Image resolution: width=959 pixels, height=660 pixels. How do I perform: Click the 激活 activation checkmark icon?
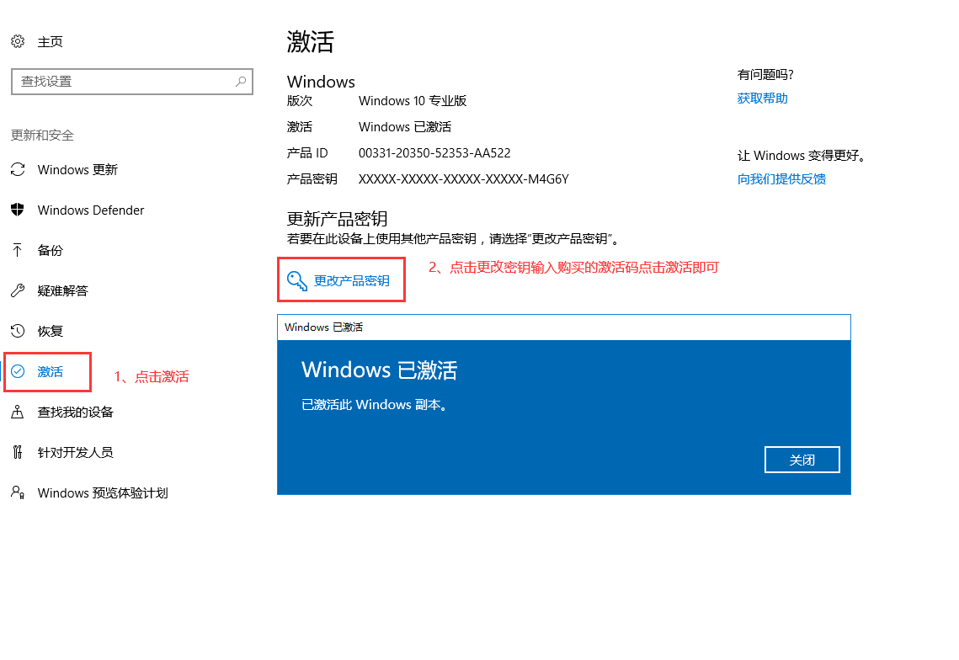[x=18, y=371]
